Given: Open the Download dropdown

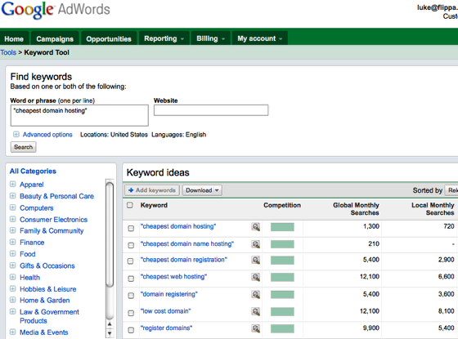Looking at the screenshot, I should coord(203,190).
